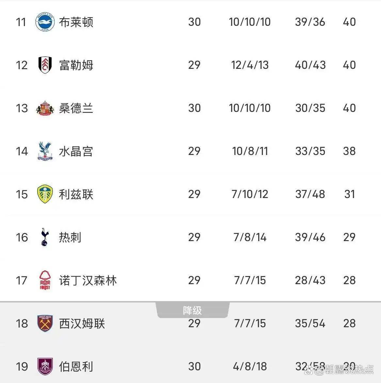Click 西汉姆联's goals figure 35/54

pos(310,323)
